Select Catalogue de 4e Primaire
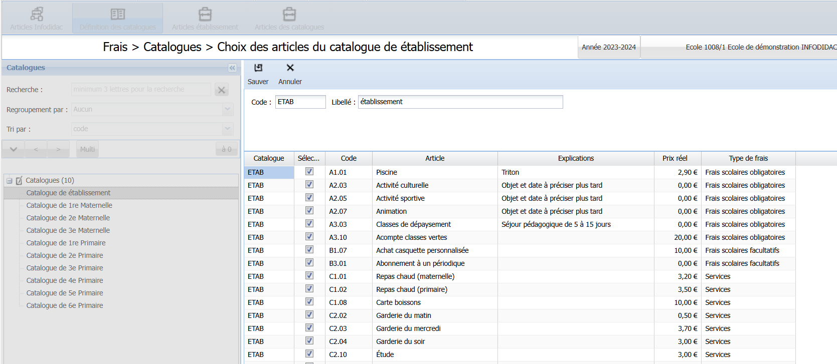This screenshot has height=364, width=837. [x=65, y=280]
